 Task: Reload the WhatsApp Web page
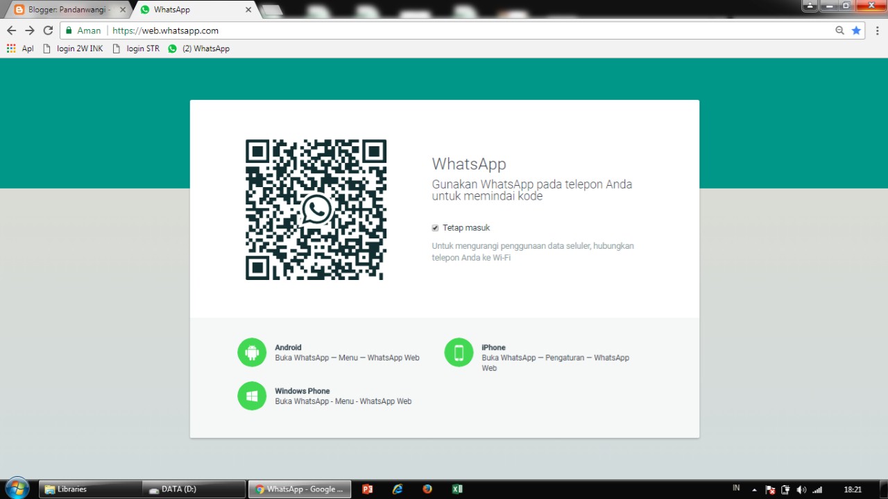[48, 30]
